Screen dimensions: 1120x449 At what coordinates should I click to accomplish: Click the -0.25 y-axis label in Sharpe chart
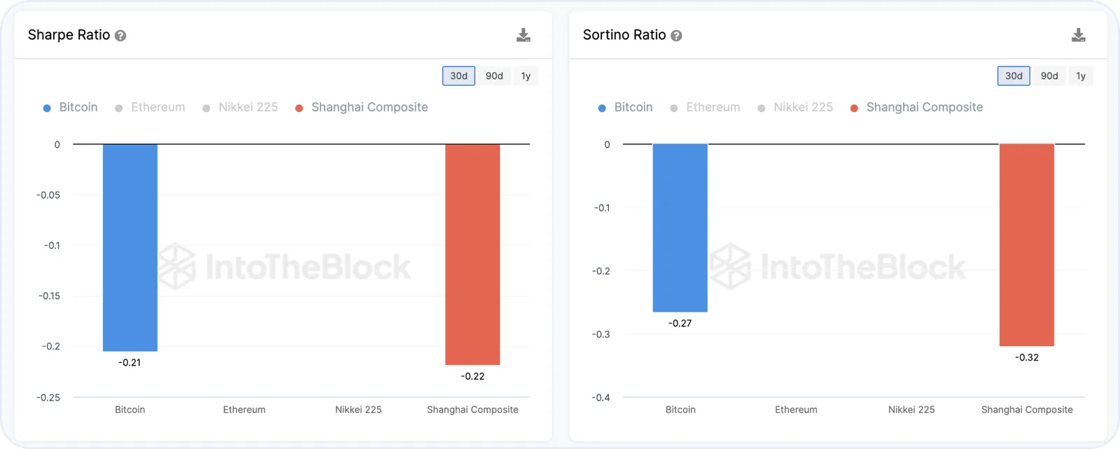tap(48, 398)
